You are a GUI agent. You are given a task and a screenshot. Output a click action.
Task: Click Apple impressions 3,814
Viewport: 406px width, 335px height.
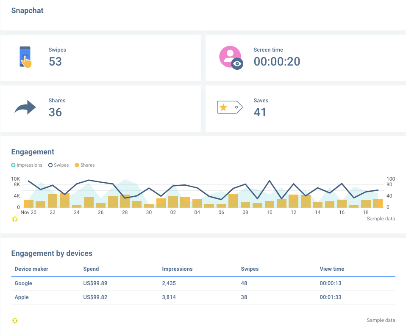pos(169,297)
